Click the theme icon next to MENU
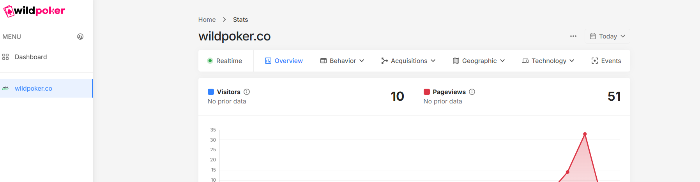The image size is (700, 182). click(x=80, y=37)
